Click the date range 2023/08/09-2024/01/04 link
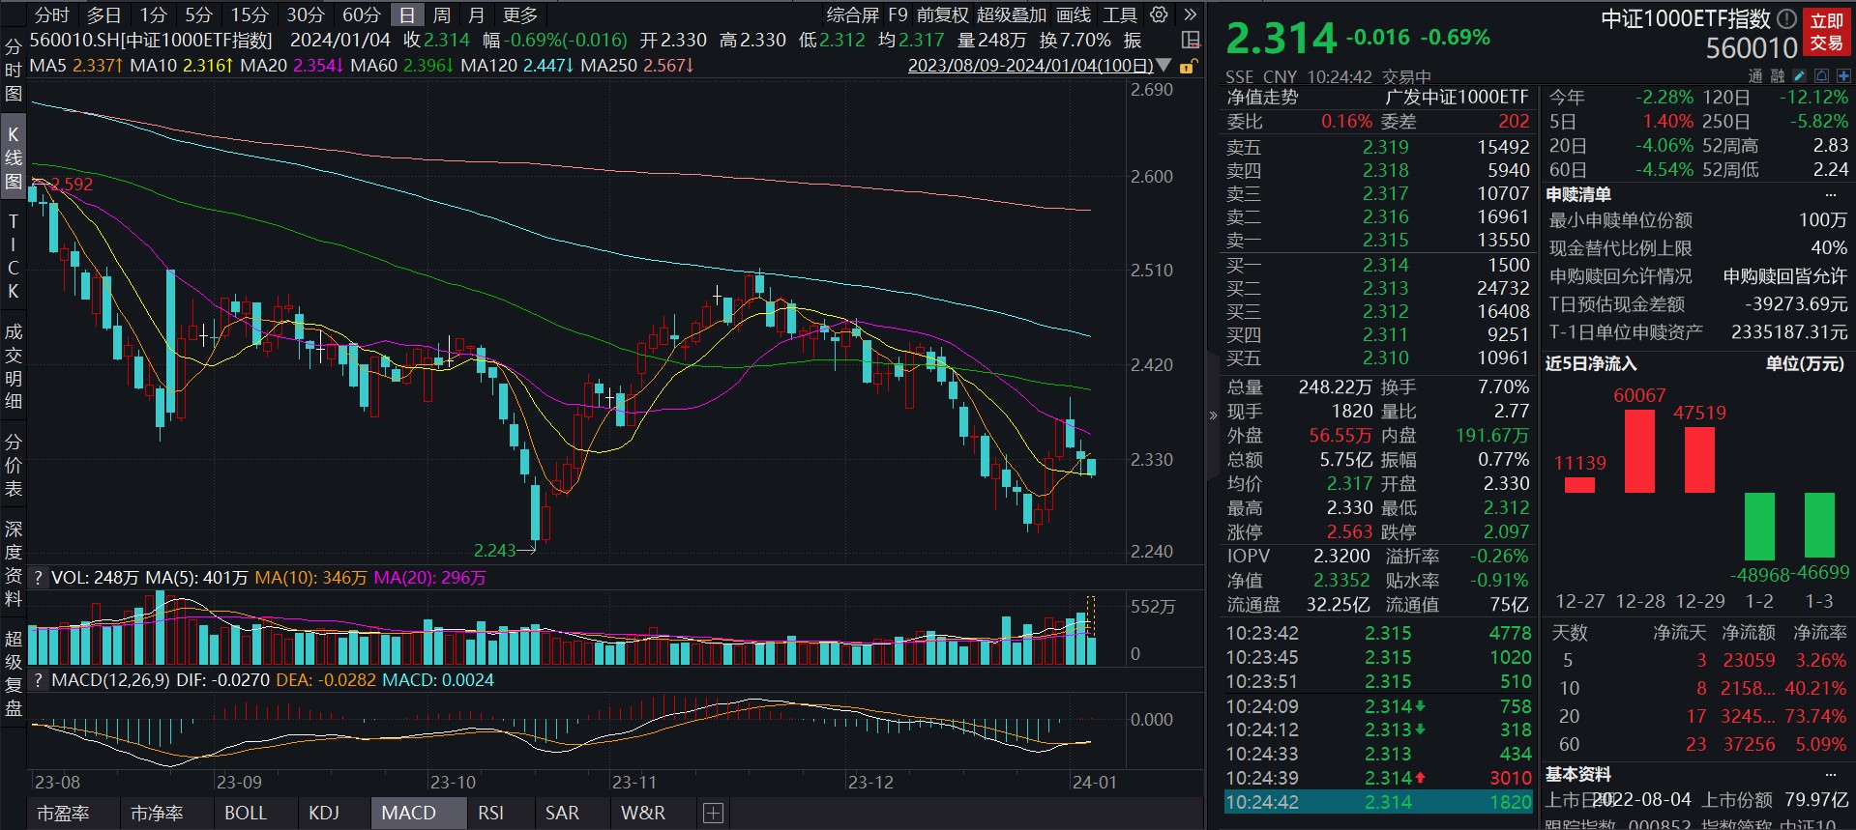The height and width of the screenshot is (830, 1856). pyautogui.click(x=1031, y=66)
